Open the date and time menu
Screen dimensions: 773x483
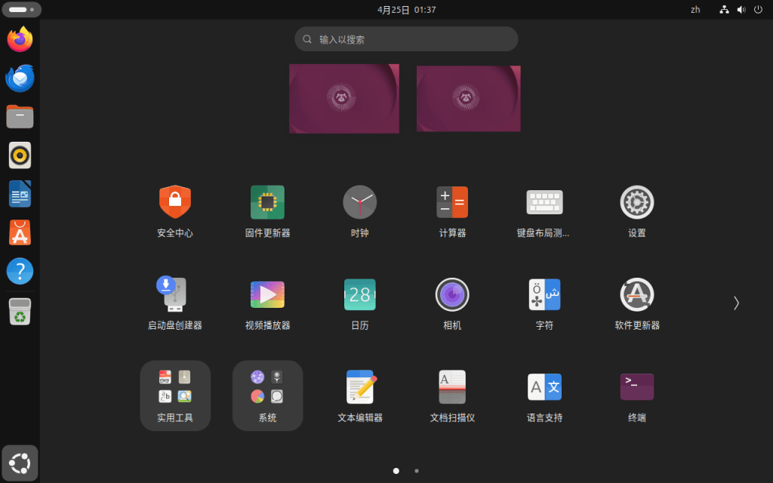point(407,9)
